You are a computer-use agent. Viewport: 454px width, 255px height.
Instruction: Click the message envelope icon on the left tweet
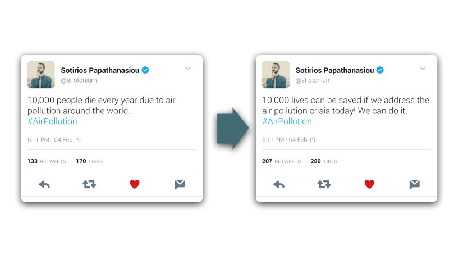[x=180, y=184]
